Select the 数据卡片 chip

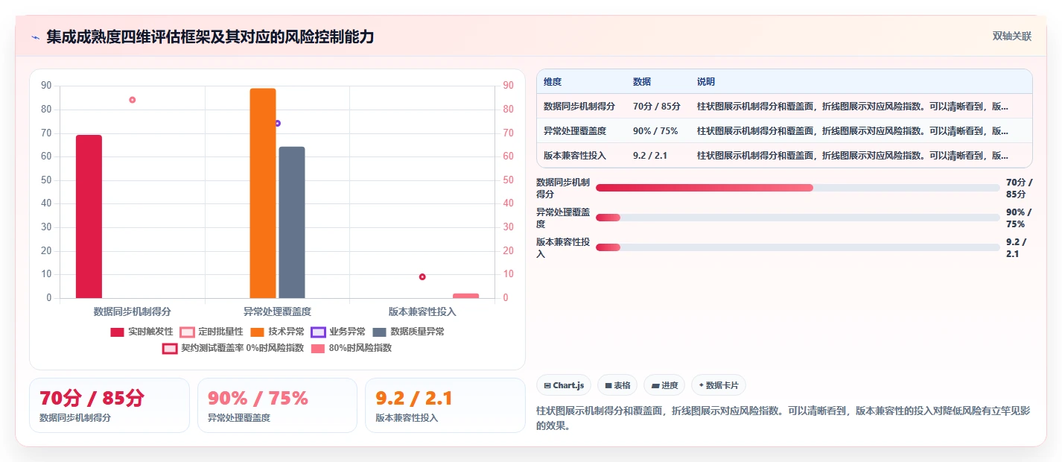719,385
